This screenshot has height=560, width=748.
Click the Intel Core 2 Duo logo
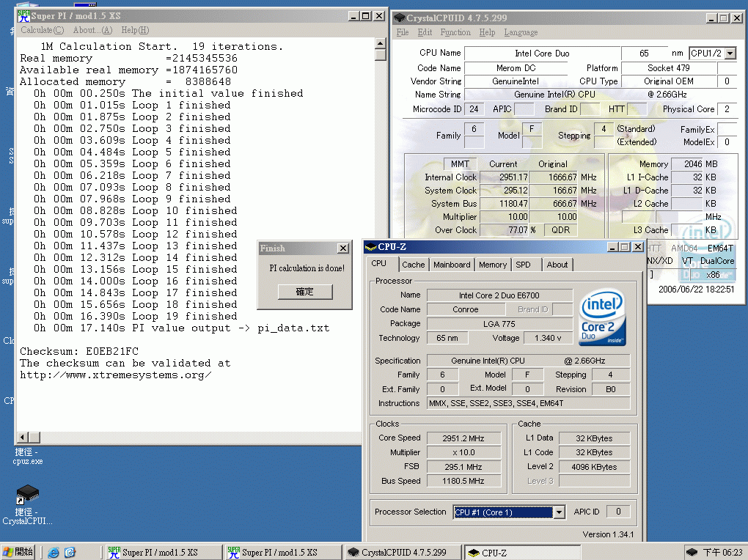603,317
